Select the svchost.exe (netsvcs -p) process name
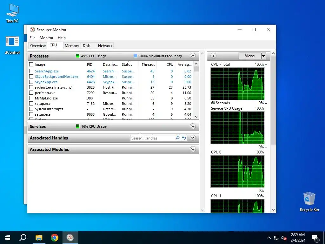325x244 pixels. click(x=53, y=87)
